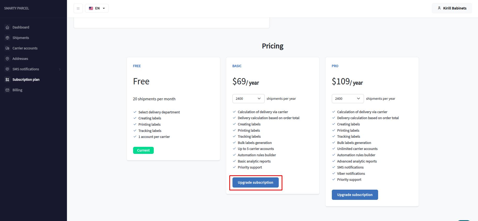
Task: Upgrade subscription to the Basic plan
Action: 255,182
